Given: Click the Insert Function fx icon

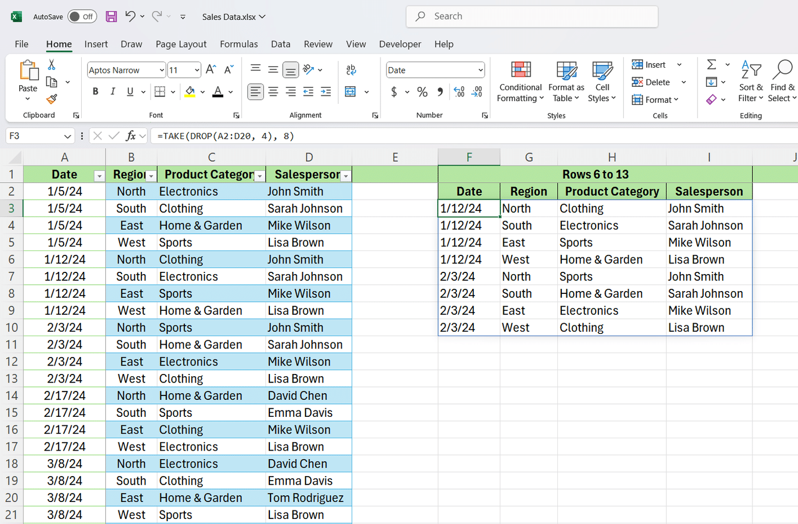Looking at the screenshot, I should [x=131, y=135].
